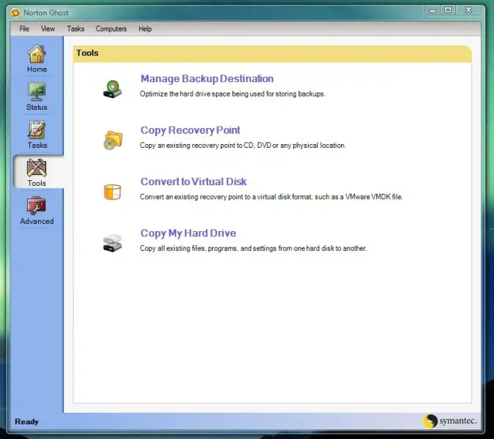Close the Norton Ghost window
The image size is (494, 439).
pyautogui.click(x=468, y=10)
